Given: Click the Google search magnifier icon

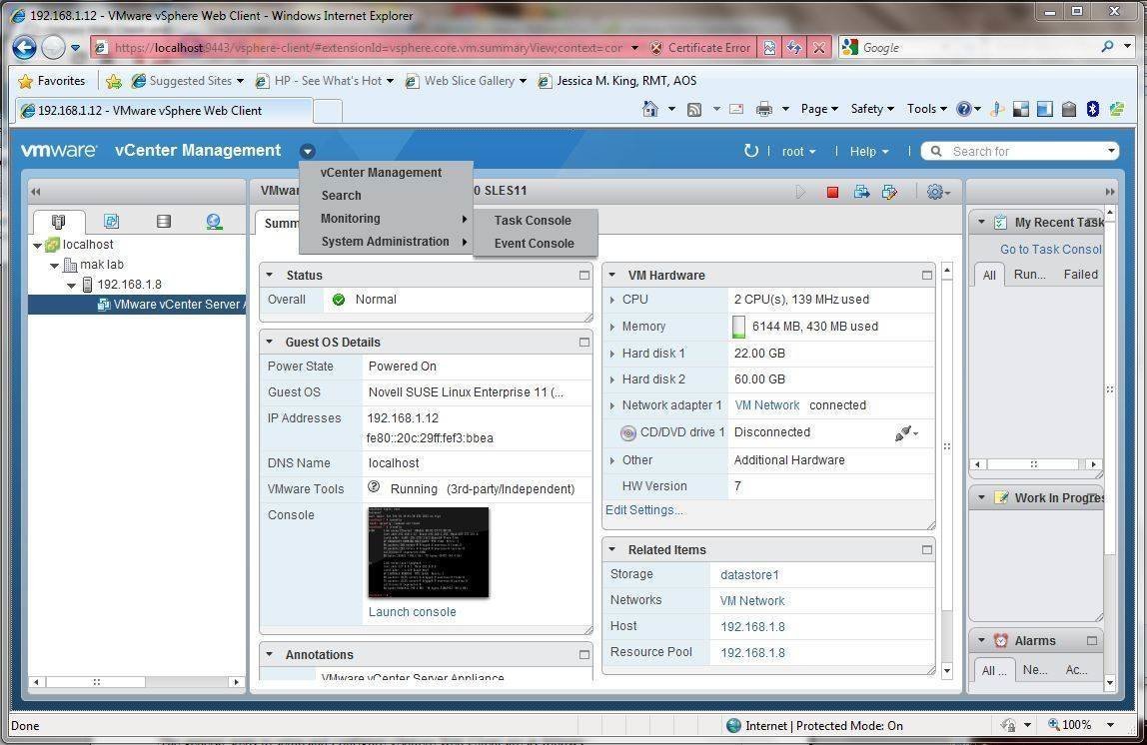Looking at the screenshot, I should 1107,47.
